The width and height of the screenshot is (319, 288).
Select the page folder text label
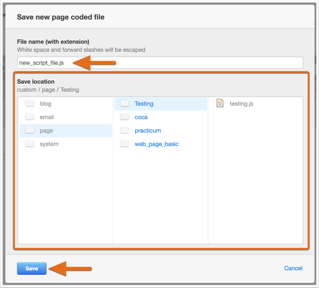(x=46, y=131)
